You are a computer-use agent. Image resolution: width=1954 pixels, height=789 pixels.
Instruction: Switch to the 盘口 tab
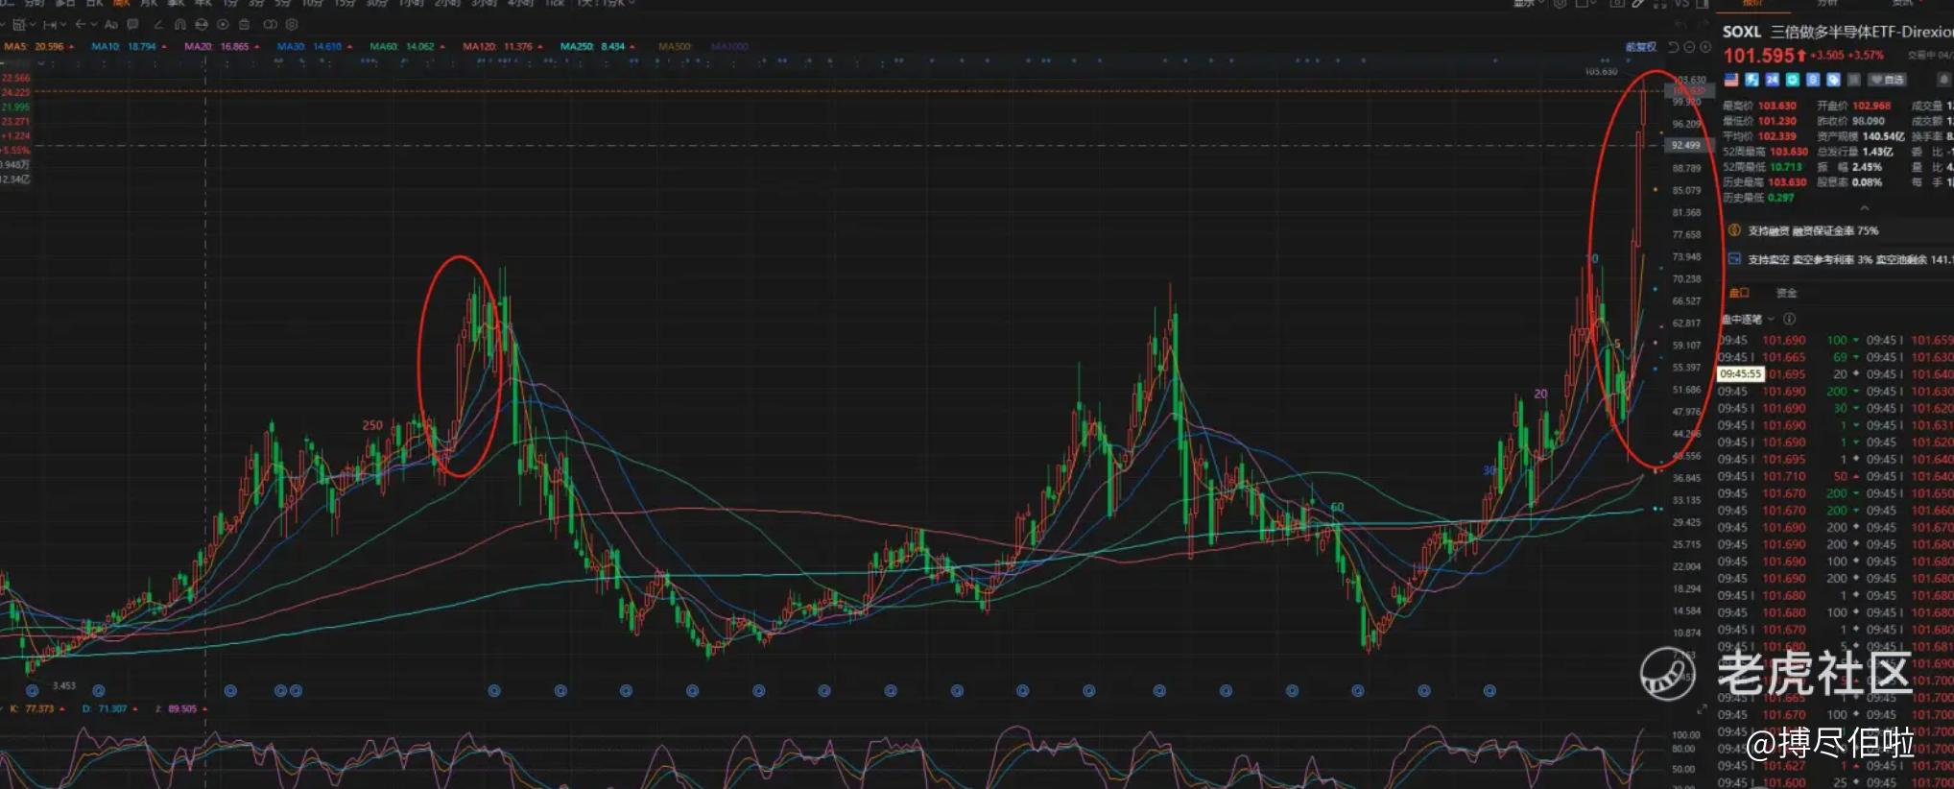(x=1739, y=293)
